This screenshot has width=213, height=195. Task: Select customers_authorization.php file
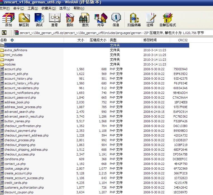coord(24,187)
